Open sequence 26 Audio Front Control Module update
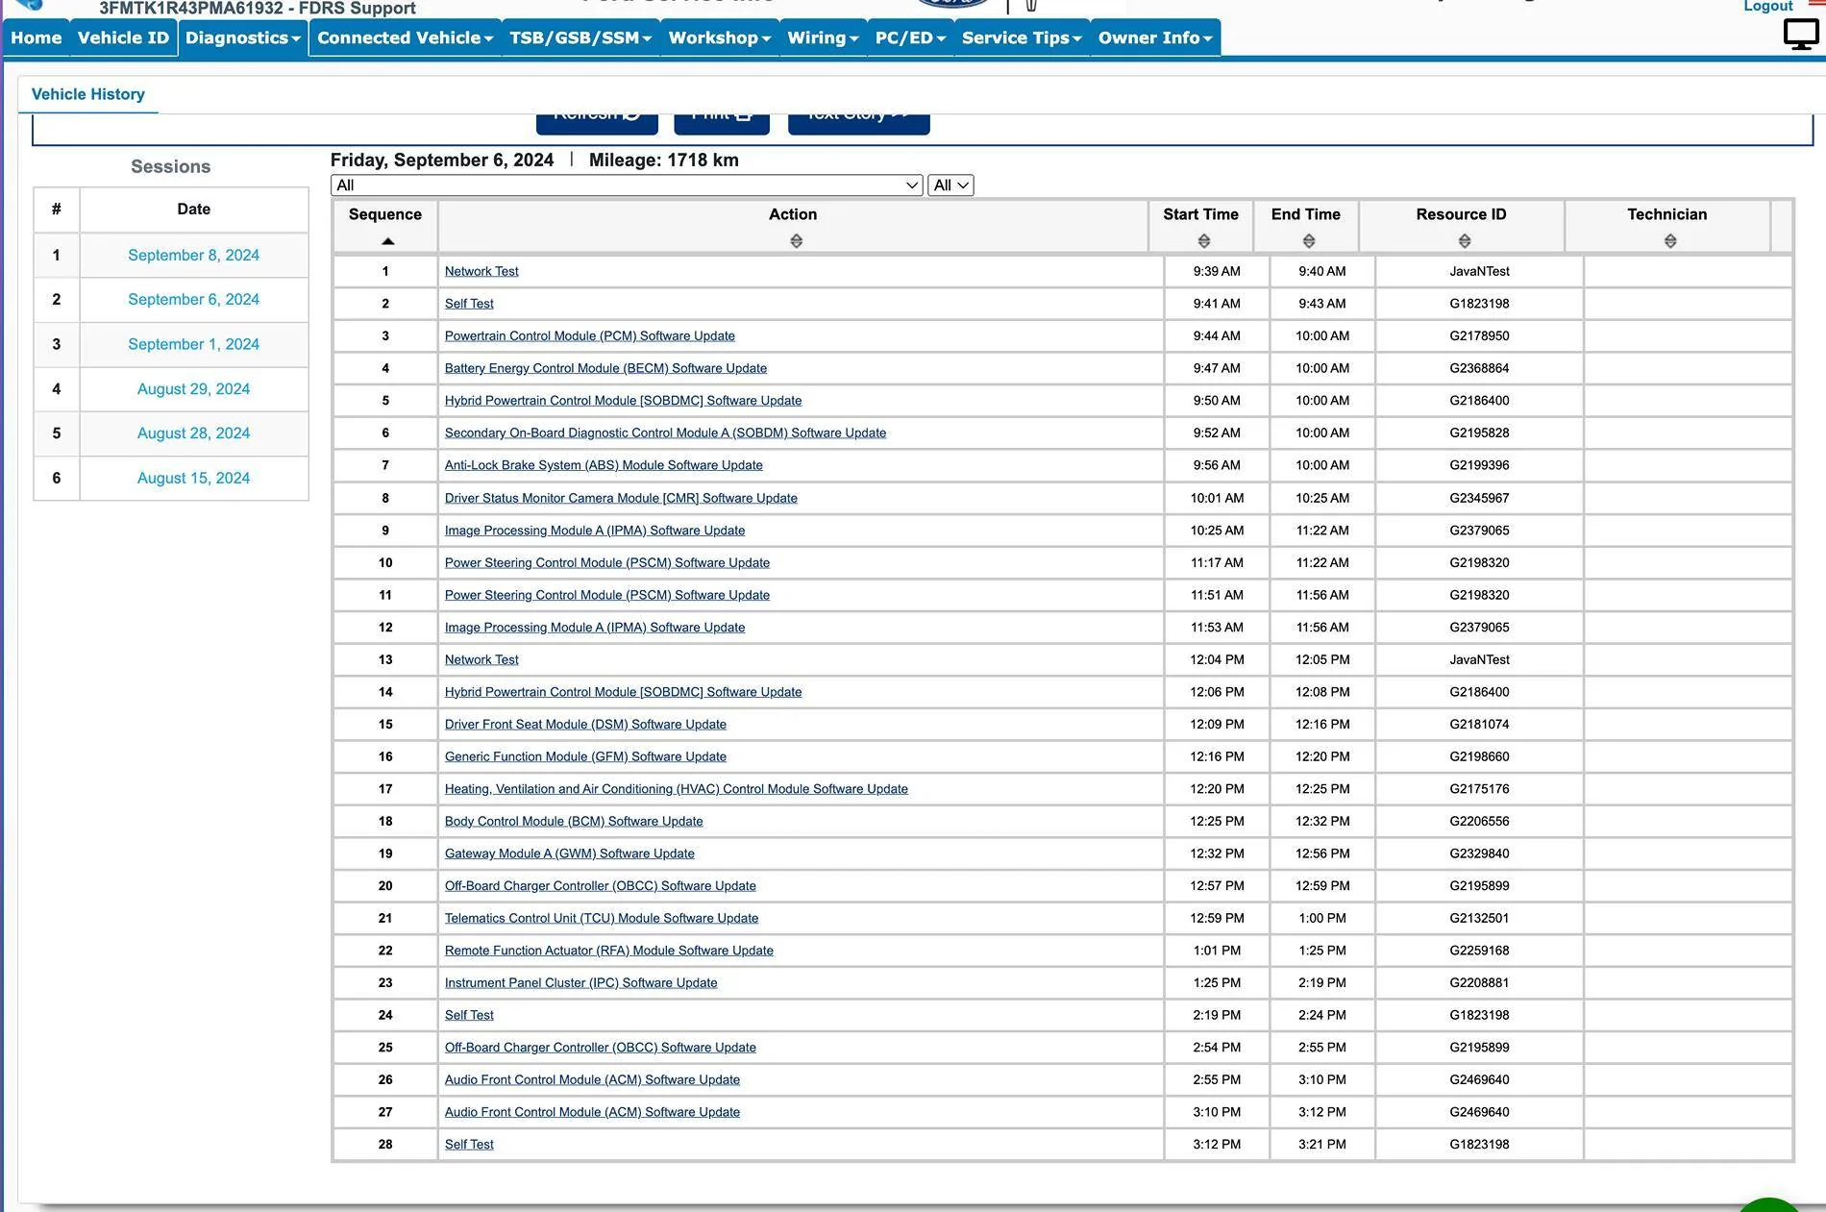1826x1212 pixels. click(592, 1080)
